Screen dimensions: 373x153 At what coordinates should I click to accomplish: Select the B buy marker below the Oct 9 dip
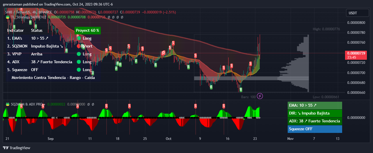click(x=211, y=87)
